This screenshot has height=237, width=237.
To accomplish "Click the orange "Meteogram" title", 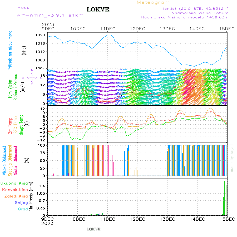I will [153, 2].
